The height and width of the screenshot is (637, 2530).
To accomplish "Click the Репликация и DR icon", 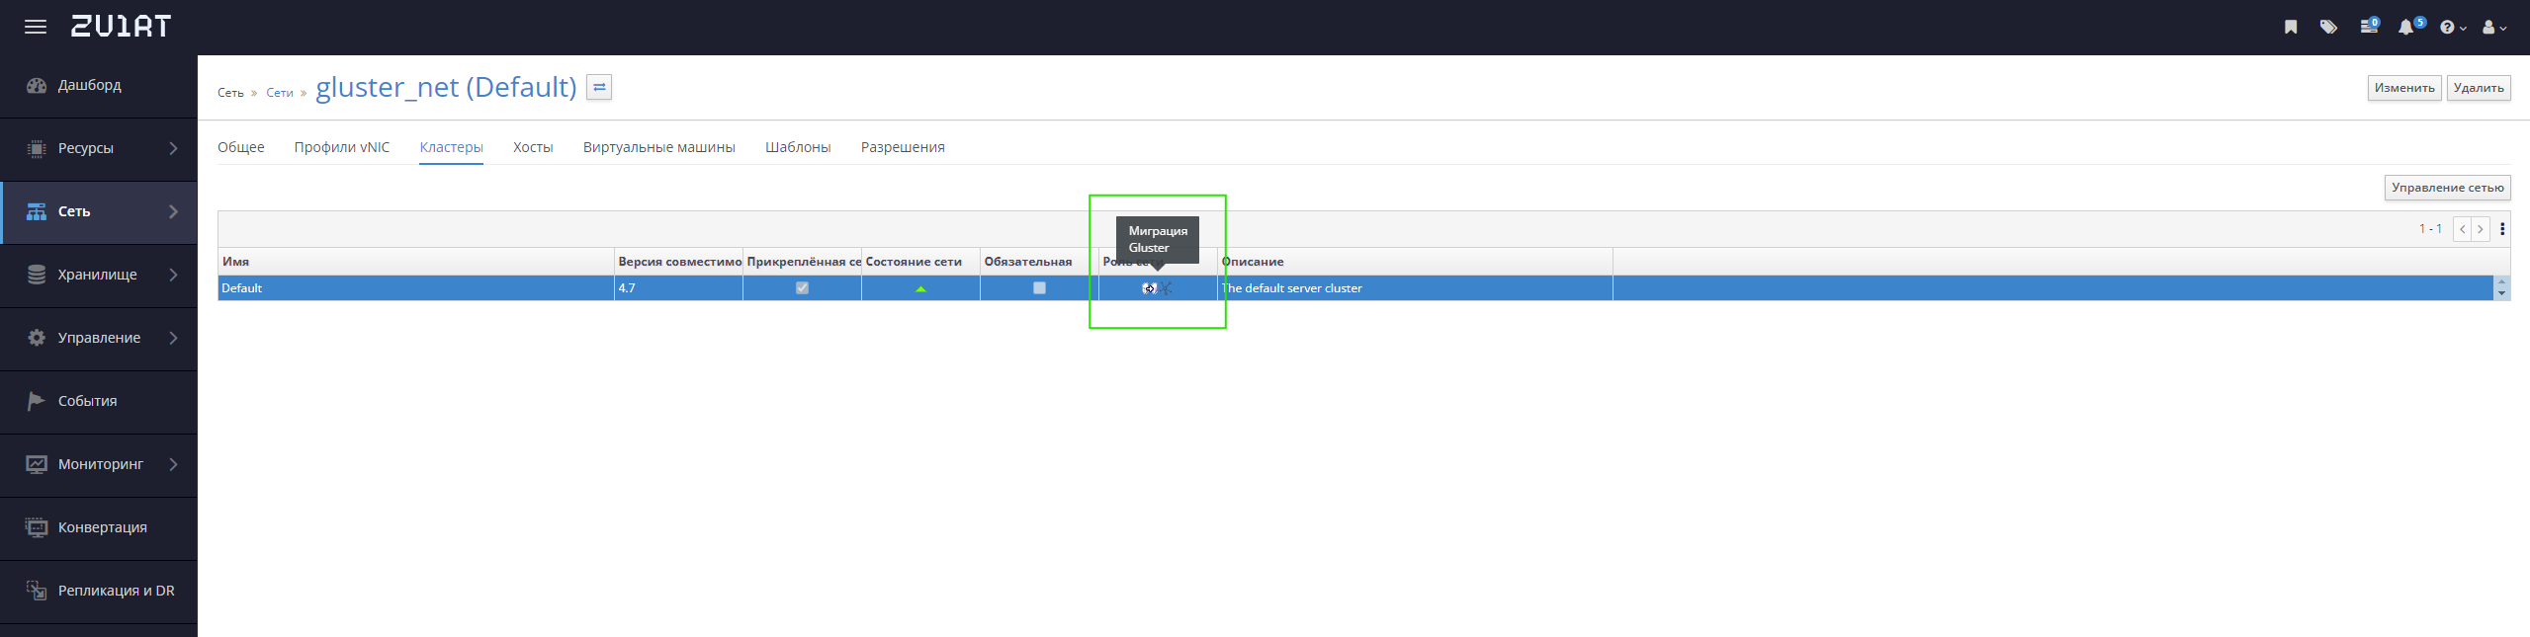I will point(37,591).
